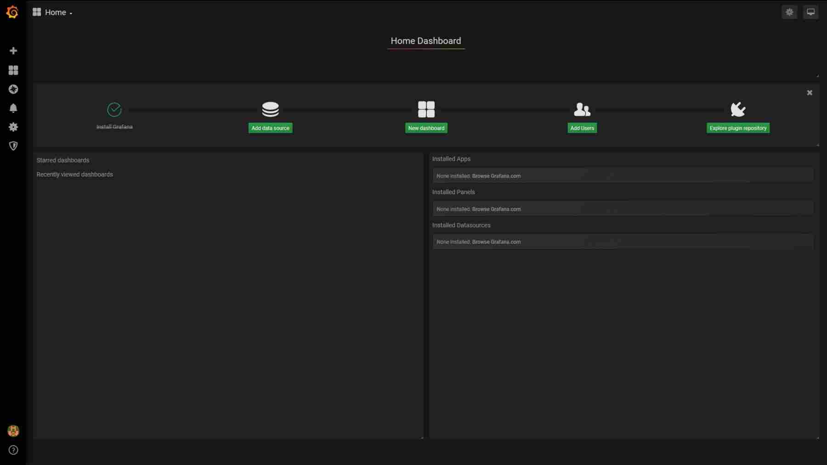Image resolution: width=827 pixels, height=465 pixels.
Task: Cycle view mode with monitor icon
Action: [x=810, y=12]
